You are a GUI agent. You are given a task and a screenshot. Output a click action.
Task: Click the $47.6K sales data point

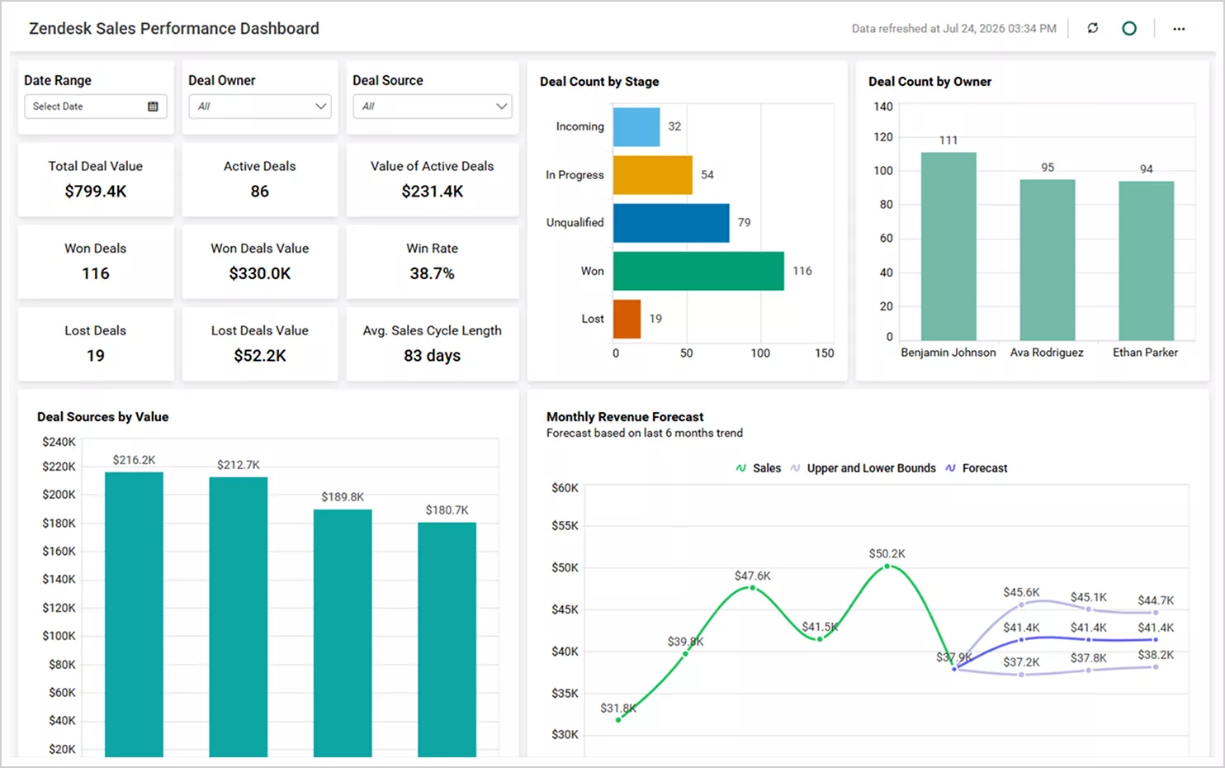752,588
